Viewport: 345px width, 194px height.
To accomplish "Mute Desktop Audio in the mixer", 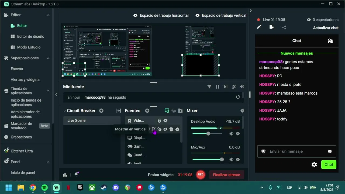I will tap(231, 134).
